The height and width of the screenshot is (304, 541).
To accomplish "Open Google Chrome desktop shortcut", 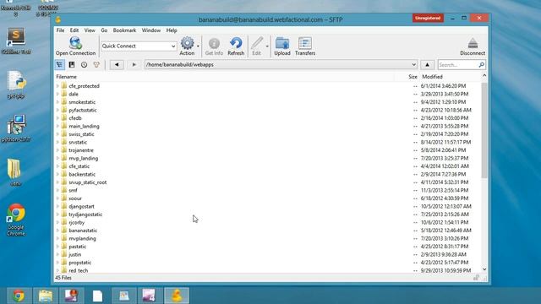I will click(x=16, y=220).
